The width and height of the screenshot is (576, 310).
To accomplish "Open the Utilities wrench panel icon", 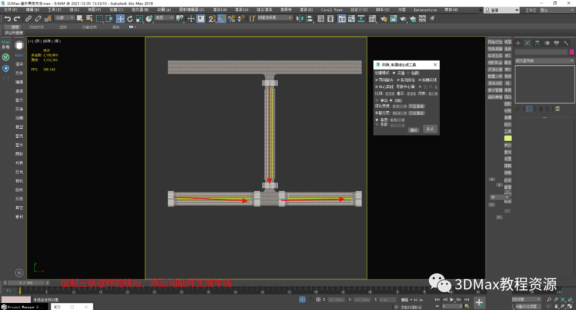I will 566,43.
